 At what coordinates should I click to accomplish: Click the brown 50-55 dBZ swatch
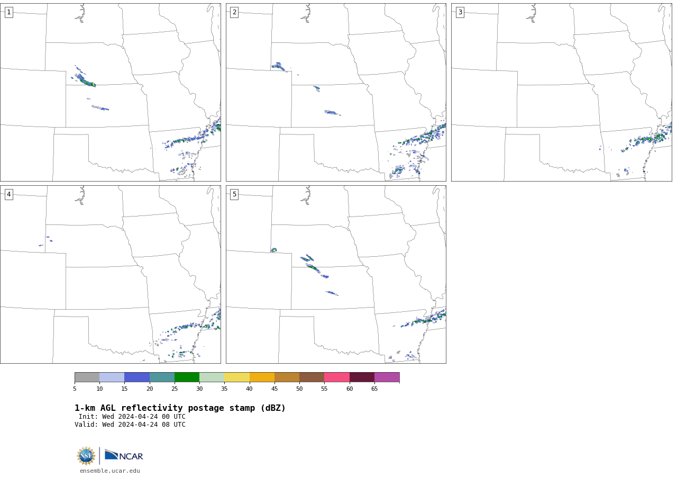tap(312, 377)
